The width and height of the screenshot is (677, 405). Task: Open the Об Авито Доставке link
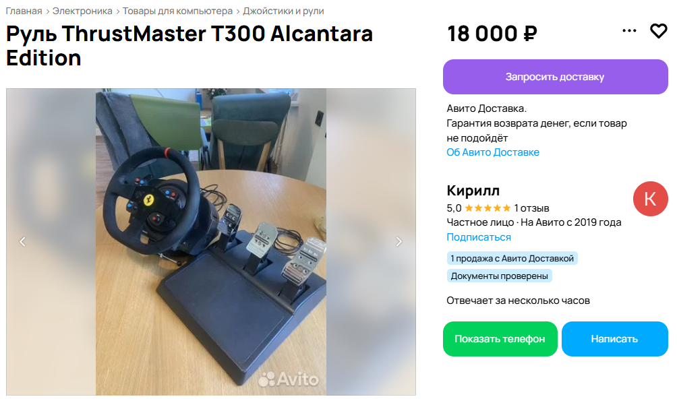point(493,152)
